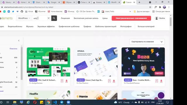The width and height of the screenshot is (187, 105).
Task: Switch to the Home browser tab
Action: (23, 2)
